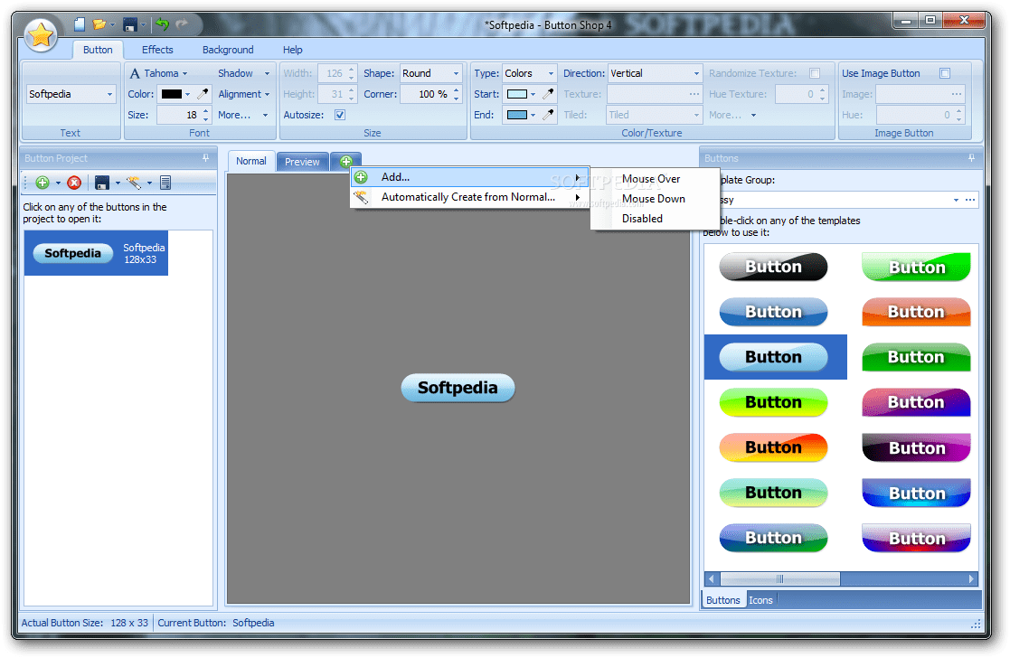Delete the selected button from project
Image resolution: width=1010 pixels, height=658 pixels.
click(74, 183)
